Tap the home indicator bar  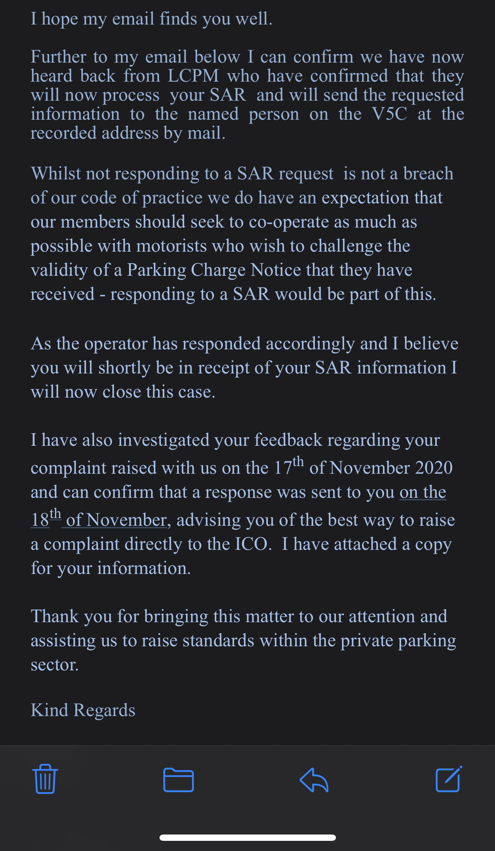[x=247, y=837]
